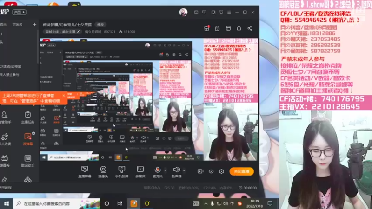The height and width of the screenshot is (209, 372).
Task: Click the 897371 room ID text
Action: 110,32
